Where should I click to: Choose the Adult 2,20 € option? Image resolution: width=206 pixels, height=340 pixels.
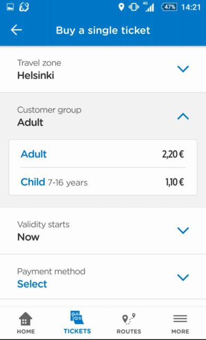[103, 154]
